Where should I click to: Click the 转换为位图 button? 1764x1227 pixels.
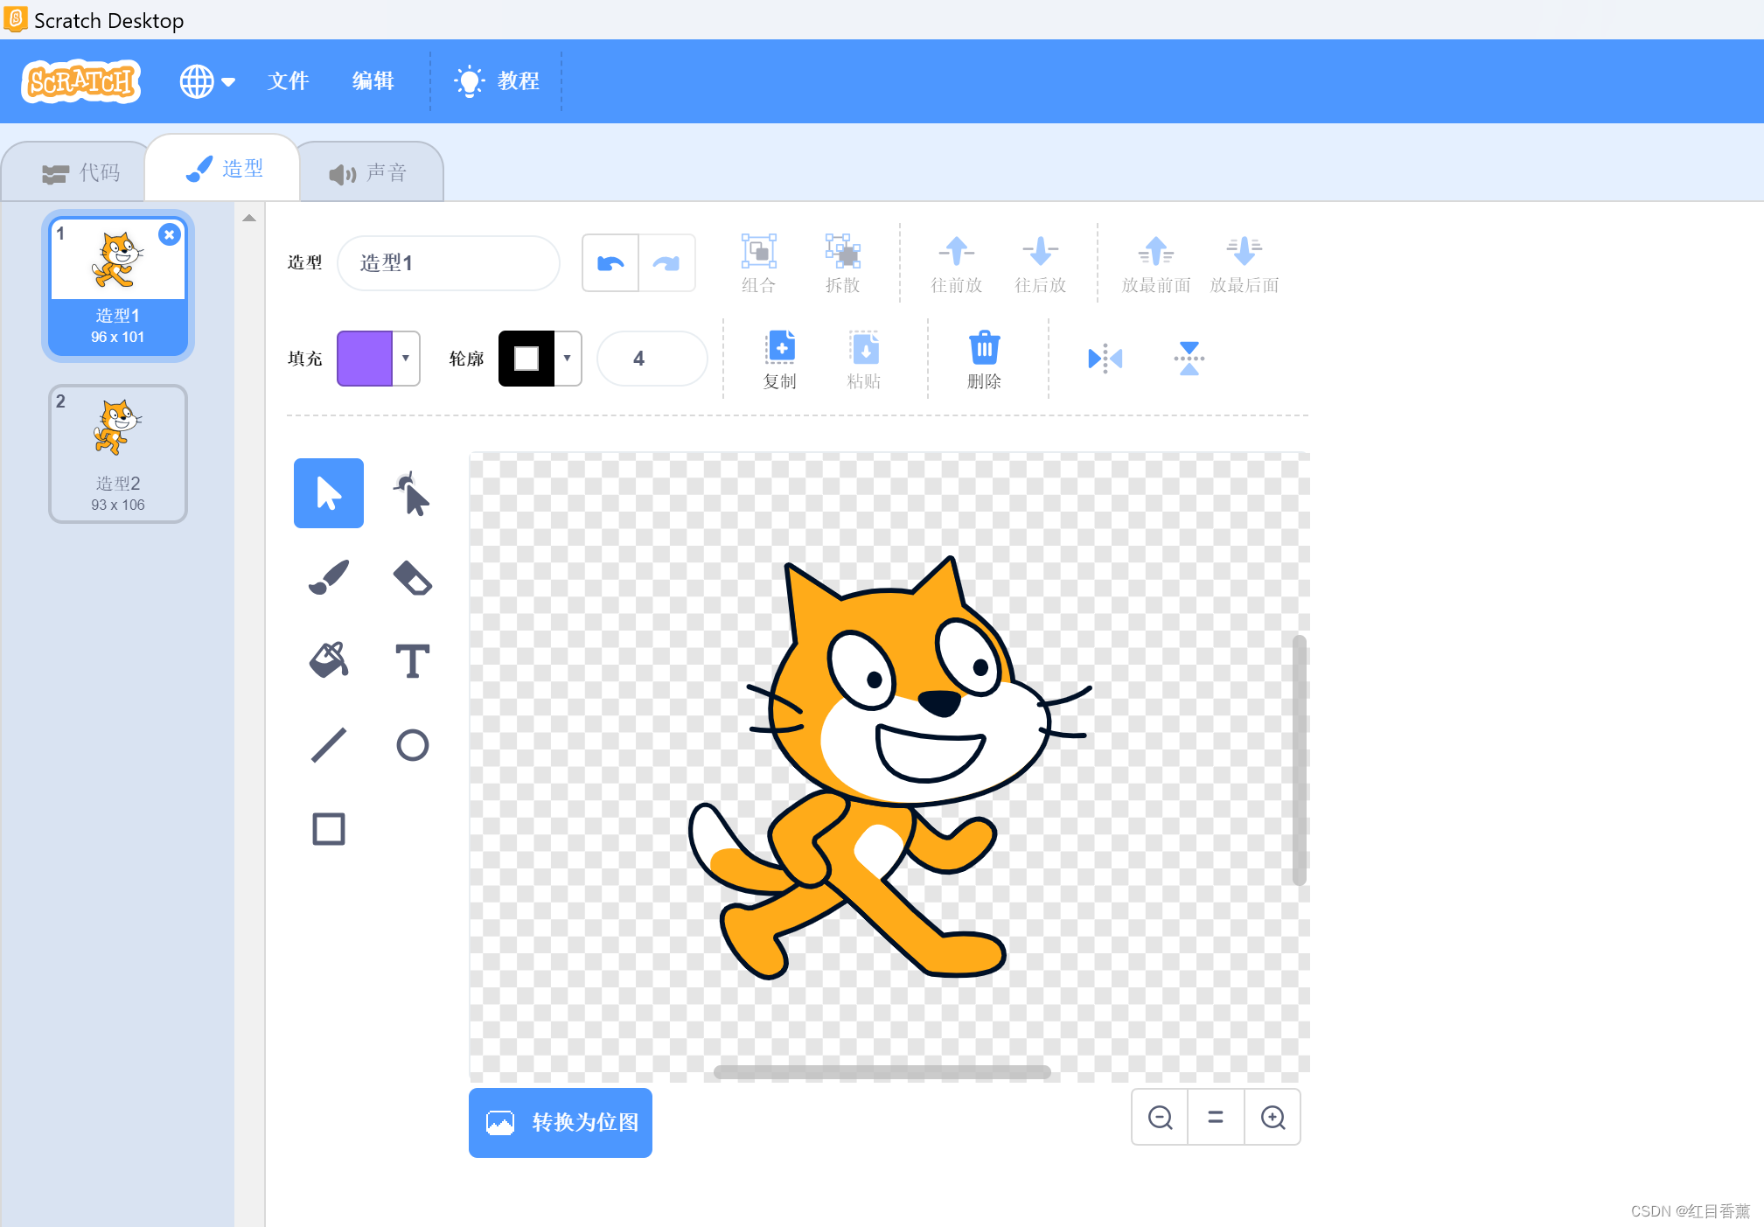point(561,1122)
